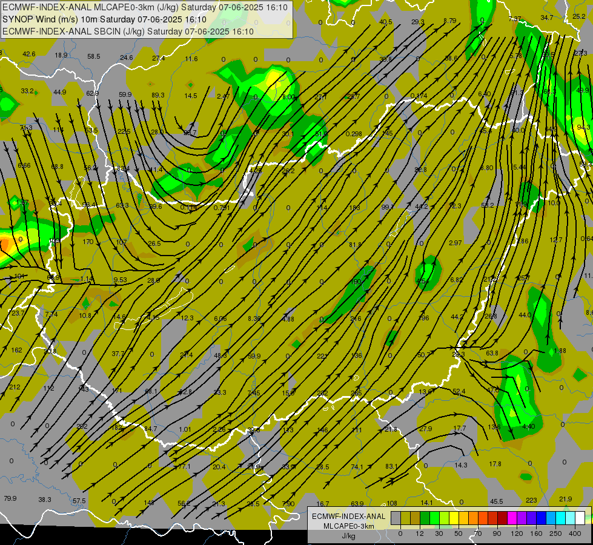Screen dimensions: 593x545
Task: Click the map value '6.82'
Action: coord(457,280)
